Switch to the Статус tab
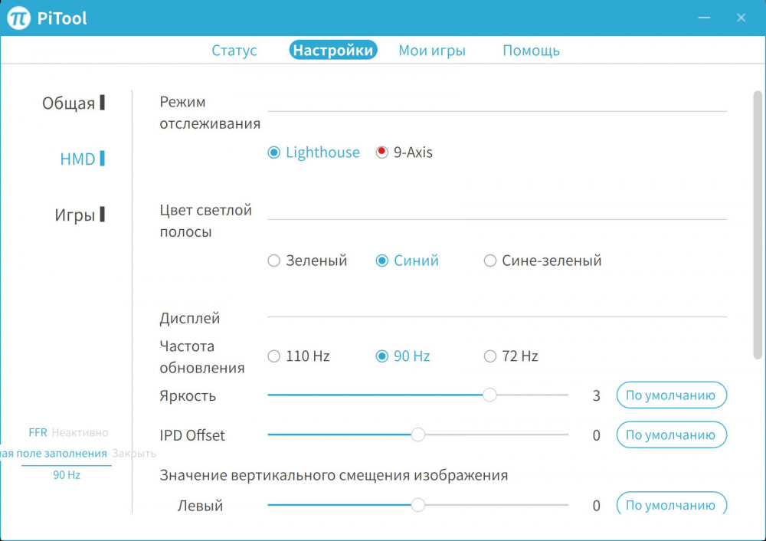 coord(234,50)
